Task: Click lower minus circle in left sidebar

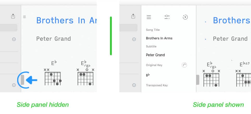Action: point(14,85)
